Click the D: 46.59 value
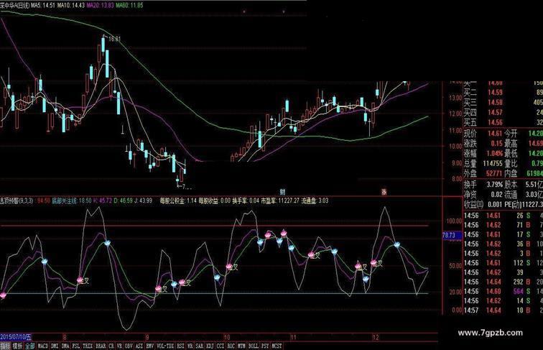The width and height of the screenshot is (543, 350). (x=123, y=201)
